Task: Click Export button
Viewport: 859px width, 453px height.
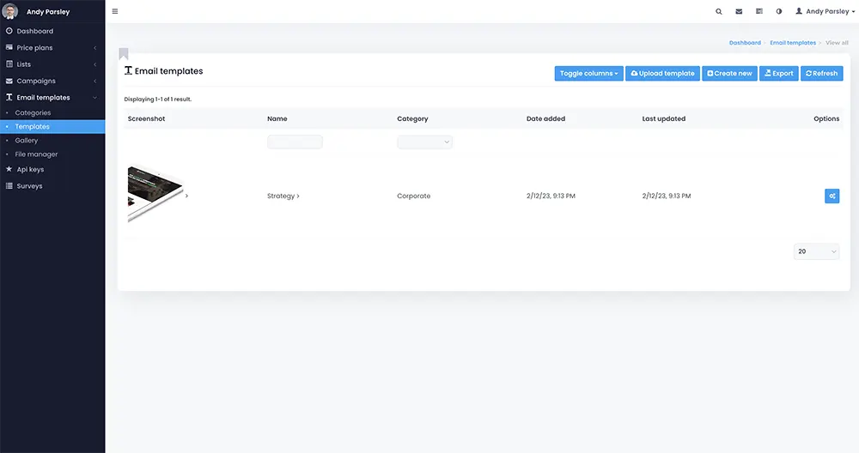Action: (779, 73)
